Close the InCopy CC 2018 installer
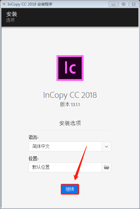The width and height of the screenshot is (140, 209). tap(134, 4)
